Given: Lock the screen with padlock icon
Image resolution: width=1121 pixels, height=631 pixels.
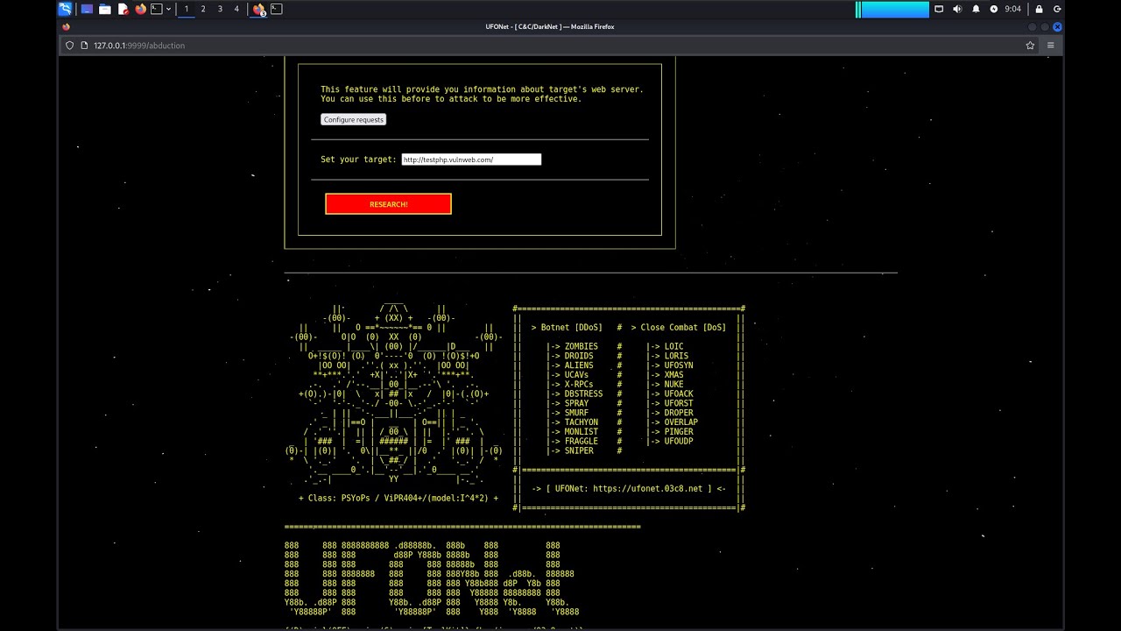Looking at the screenshot, I should point(1040,9).
